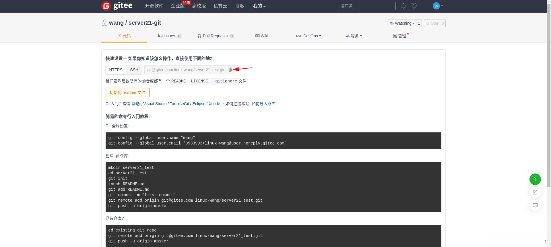Click 初始化 readme 文件 button
Screen dimensions: 551x247
click(x=127, y=92)
